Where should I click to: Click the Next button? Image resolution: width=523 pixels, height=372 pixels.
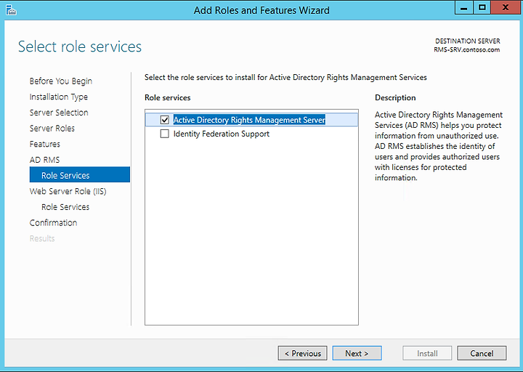tap(357, 353)
